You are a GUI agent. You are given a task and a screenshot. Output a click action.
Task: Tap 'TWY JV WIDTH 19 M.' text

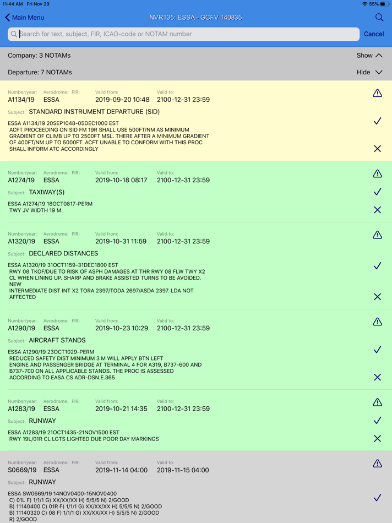click(36, 210)
